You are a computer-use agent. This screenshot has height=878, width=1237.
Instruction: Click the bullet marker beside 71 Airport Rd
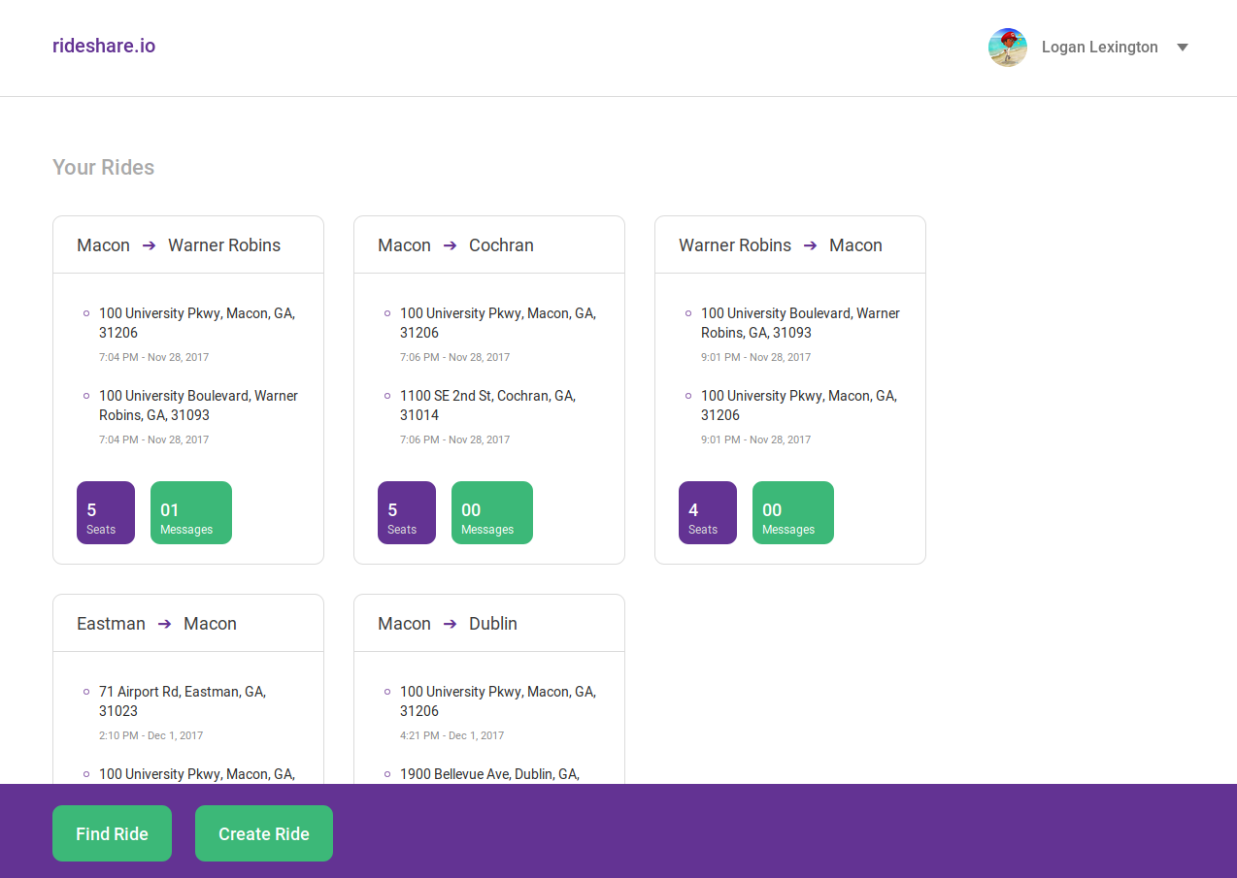[86, 692]
